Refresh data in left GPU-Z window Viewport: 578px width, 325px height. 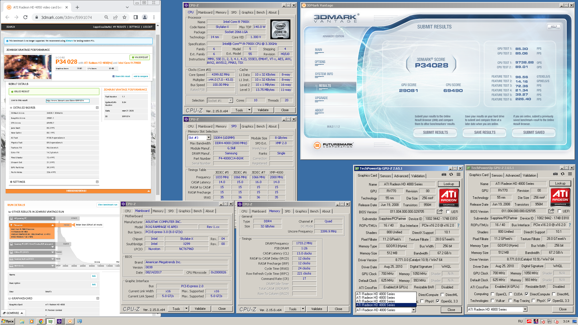451,175
